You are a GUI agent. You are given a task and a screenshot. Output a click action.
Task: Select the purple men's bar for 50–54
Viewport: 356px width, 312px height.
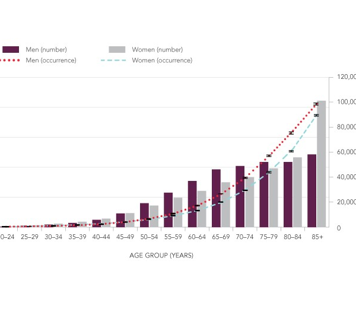pyautogui.click(x=144, y=215)
